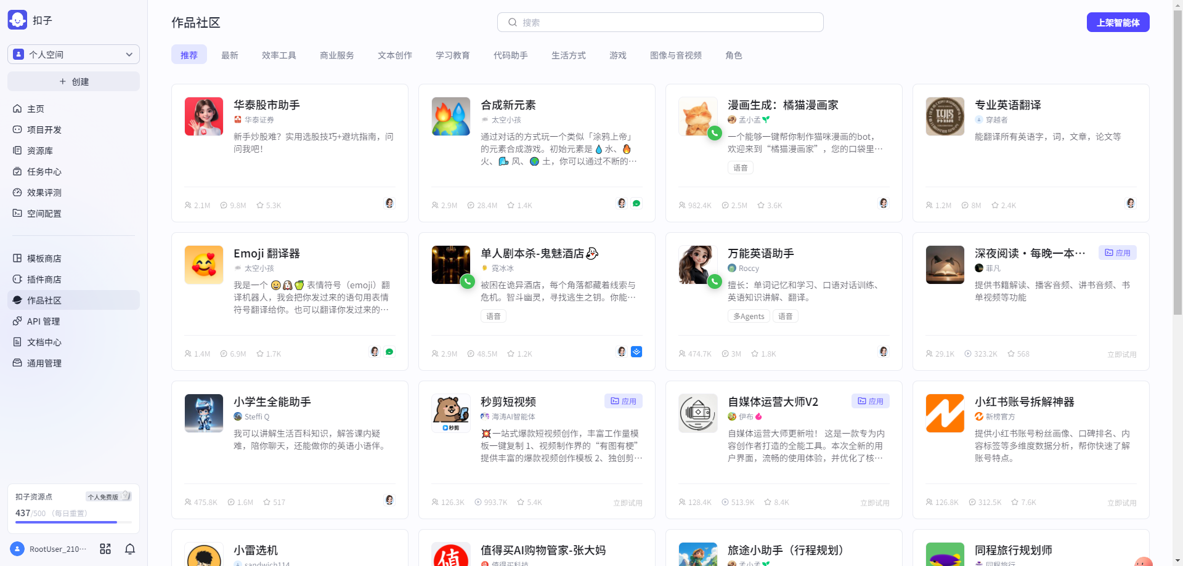Click phone call icon on 万能英语助手 avatar
Screen dimensions: 1183x566
click(x=715, y=281)
